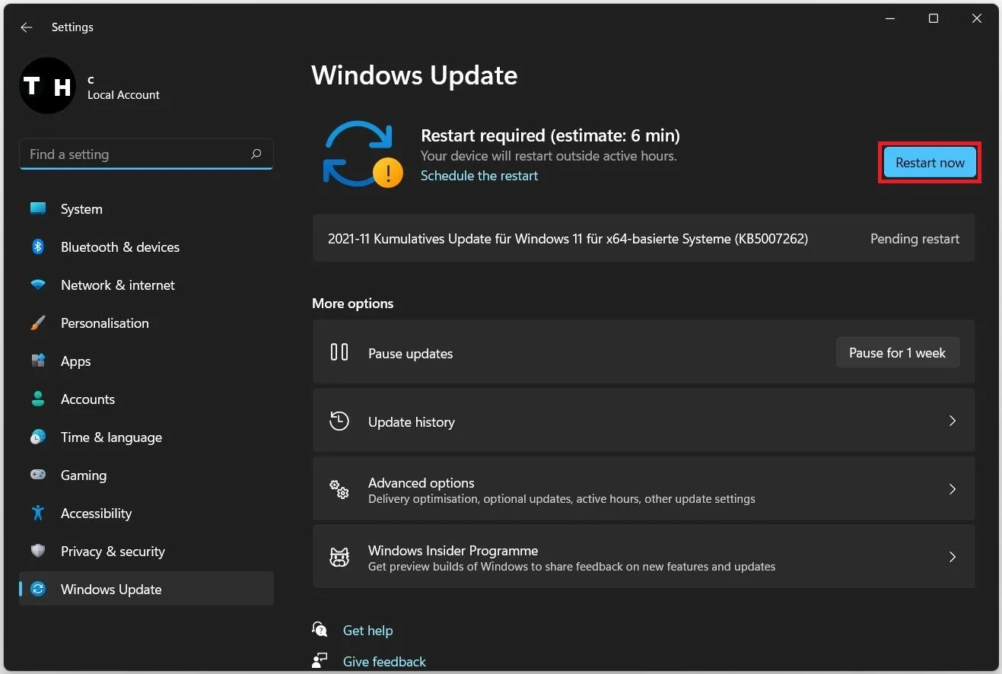Image resolution: width=1002 pixels, height=674 pixels.
Task: Click the Gaming controller icon
Action: pos(38,475)
